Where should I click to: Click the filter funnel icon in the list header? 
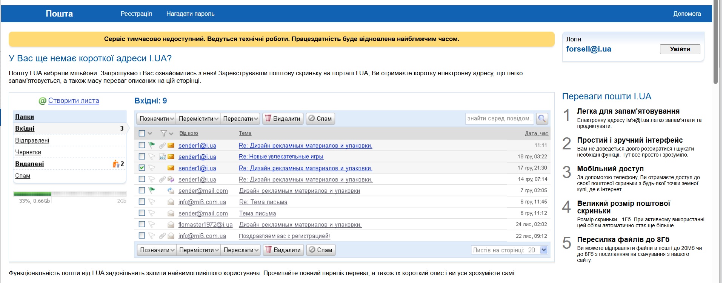(163, 133)
